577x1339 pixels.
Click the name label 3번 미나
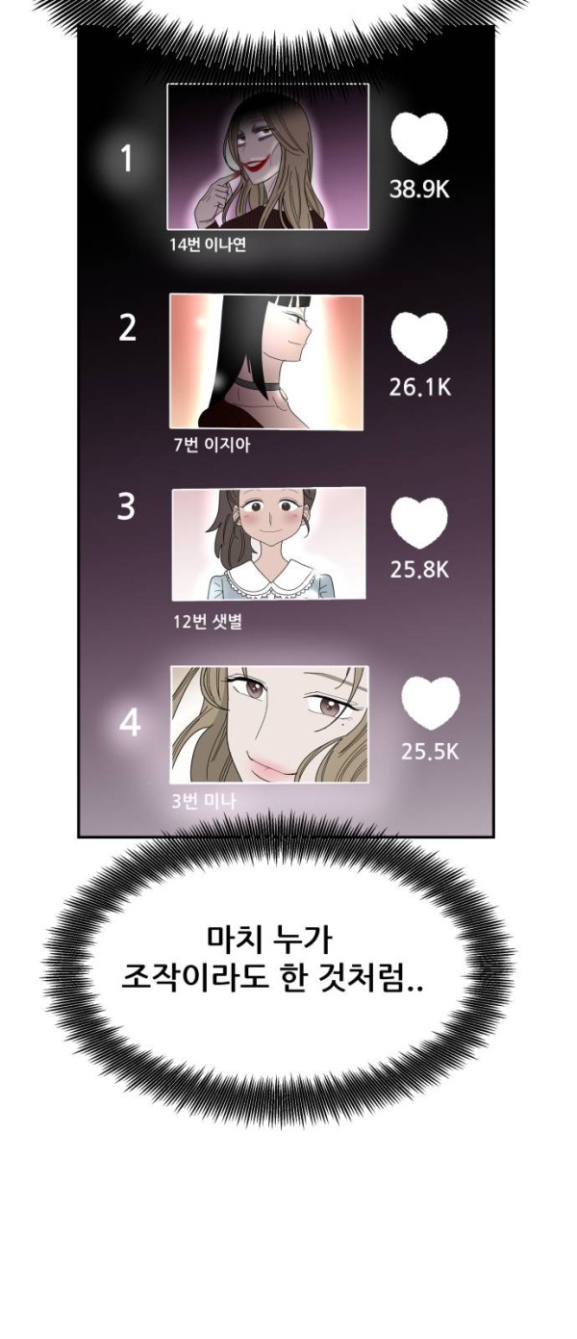[203, 800]
